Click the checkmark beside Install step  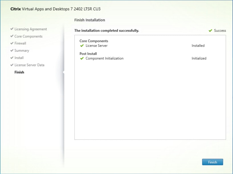tap(12, 57)
